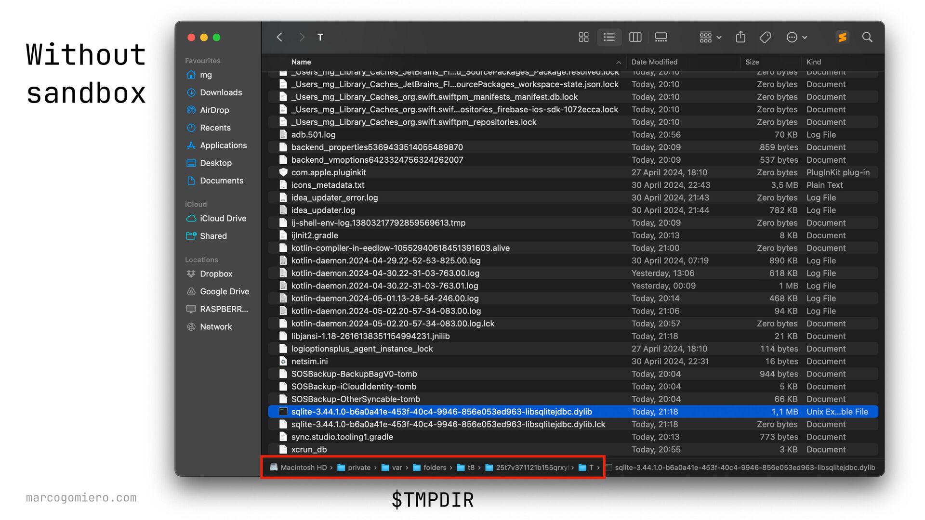Open the more actions ellipsis menu
925x520 pixels.
pos(797,37)
